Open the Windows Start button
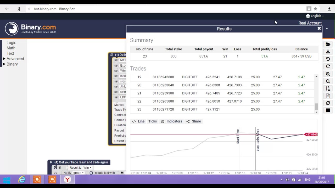 (7, 180)
